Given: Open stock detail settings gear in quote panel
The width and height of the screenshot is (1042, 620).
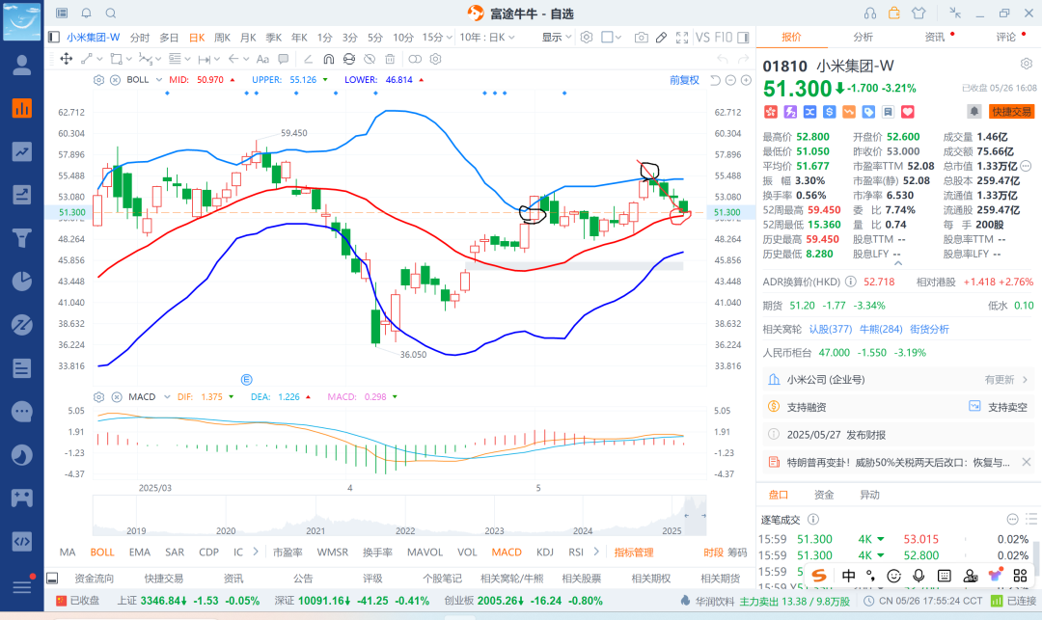Looking at the screenshot, I should coord(1026,64).
